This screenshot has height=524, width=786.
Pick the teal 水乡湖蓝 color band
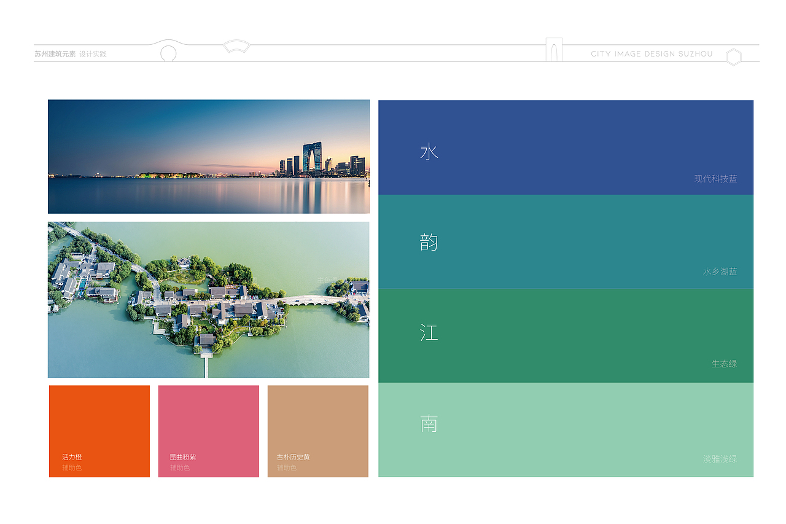pyautogui.click(x=566, y=241)
